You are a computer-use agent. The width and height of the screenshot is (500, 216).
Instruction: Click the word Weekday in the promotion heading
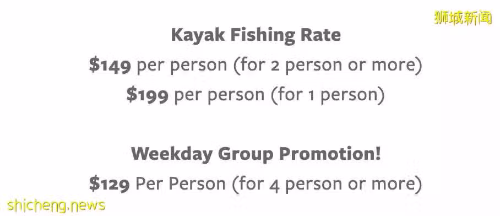(172, 154)
